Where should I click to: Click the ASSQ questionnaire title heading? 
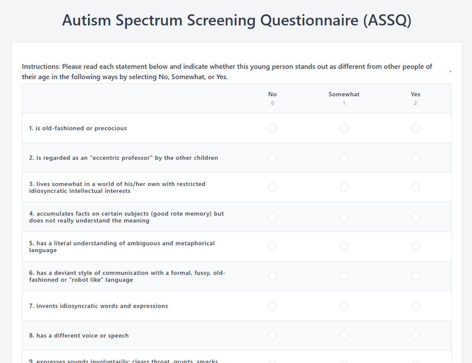(x=236, y=21)
